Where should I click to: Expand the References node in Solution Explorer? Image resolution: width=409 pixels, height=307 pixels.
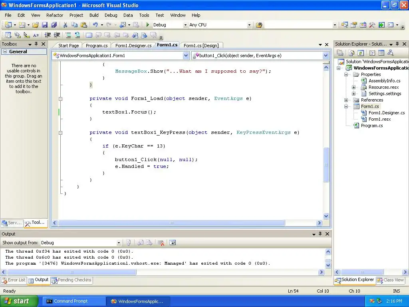(346, 100)
